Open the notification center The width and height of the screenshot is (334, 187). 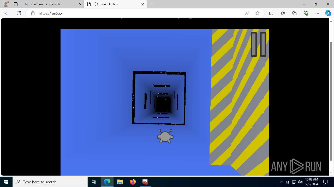[x=325, y=182]
